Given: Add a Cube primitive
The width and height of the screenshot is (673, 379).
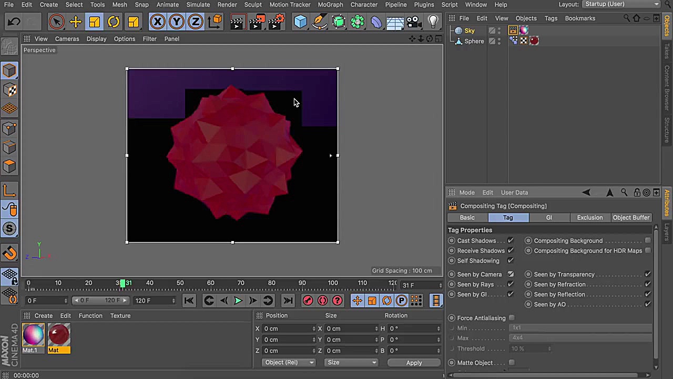Looking at the screenshot, I should click(300, 21).
